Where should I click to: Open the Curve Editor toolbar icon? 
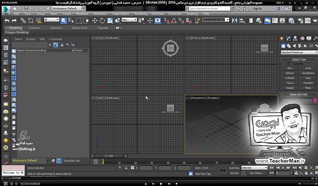tap(275, 21)
